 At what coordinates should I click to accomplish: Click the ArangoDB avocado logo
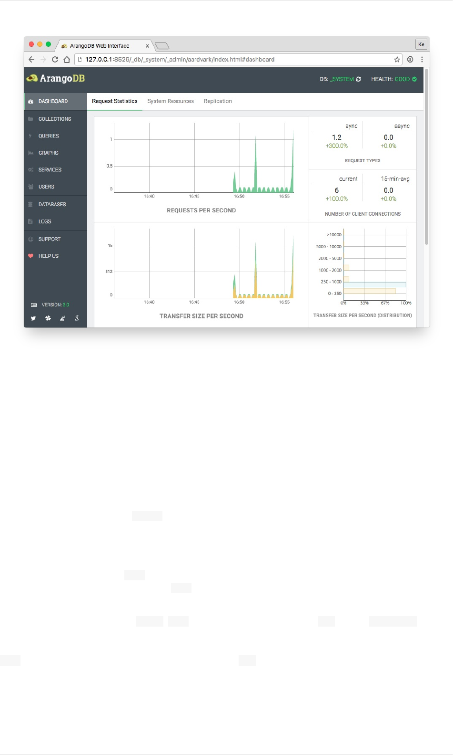click(x=32, y=78)
